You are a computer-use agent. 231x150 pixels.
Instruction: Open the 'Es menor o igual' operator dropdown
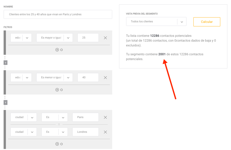55,78
